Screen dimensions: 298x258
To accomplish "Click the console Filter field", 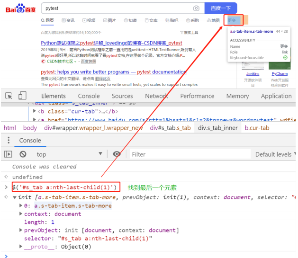I will tap(190, 154).
